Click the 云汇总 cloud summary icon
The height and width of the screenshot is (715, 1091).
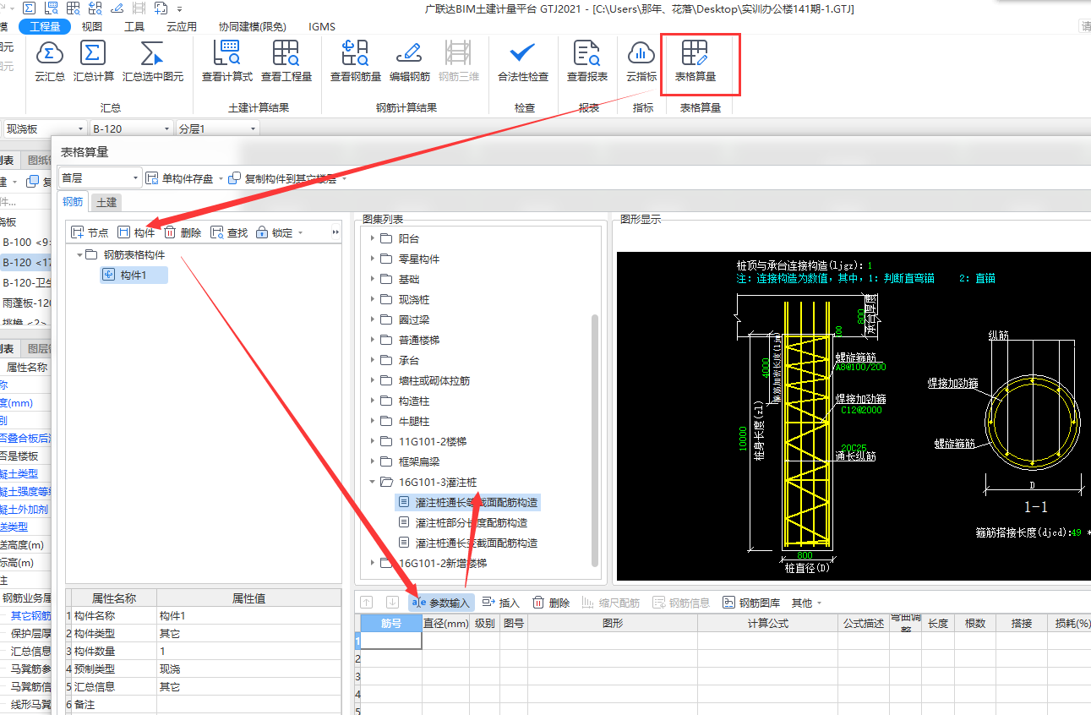tap(49, 54)
